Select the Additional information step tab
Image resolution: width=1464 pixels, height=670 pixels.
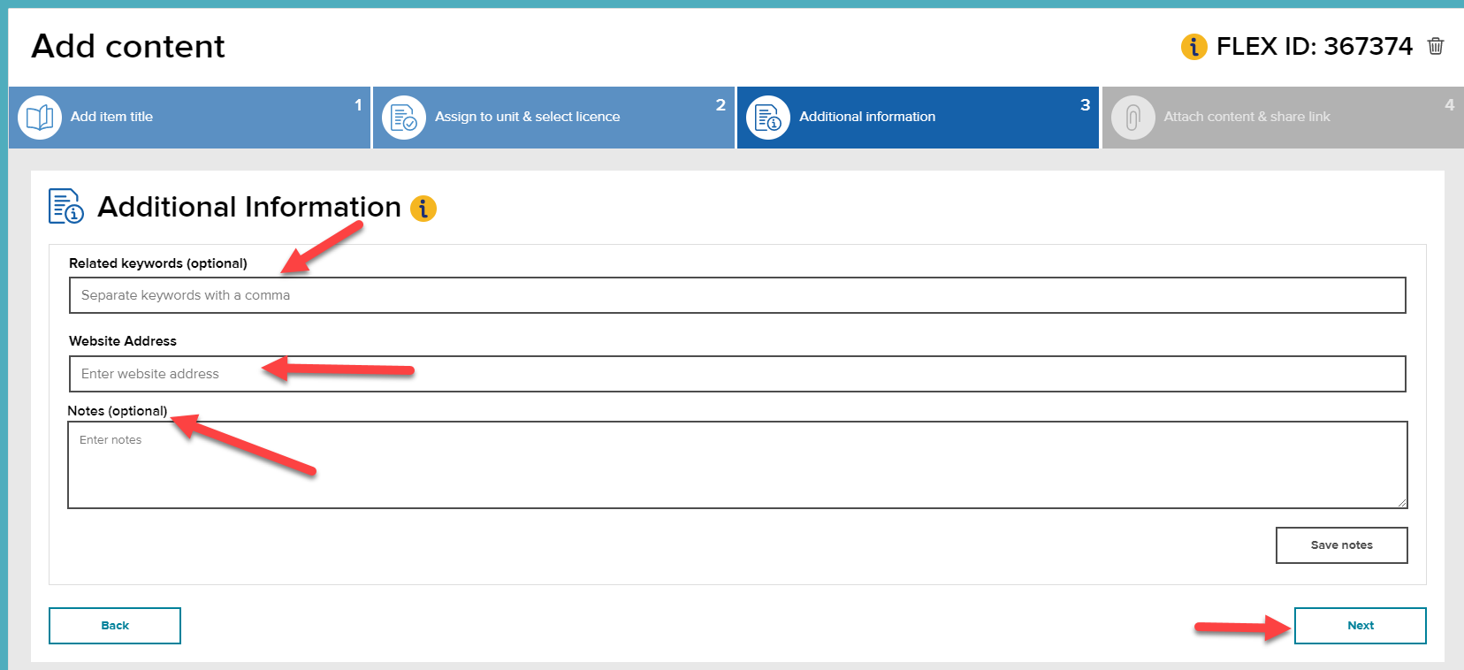click(x=918, y=118)
